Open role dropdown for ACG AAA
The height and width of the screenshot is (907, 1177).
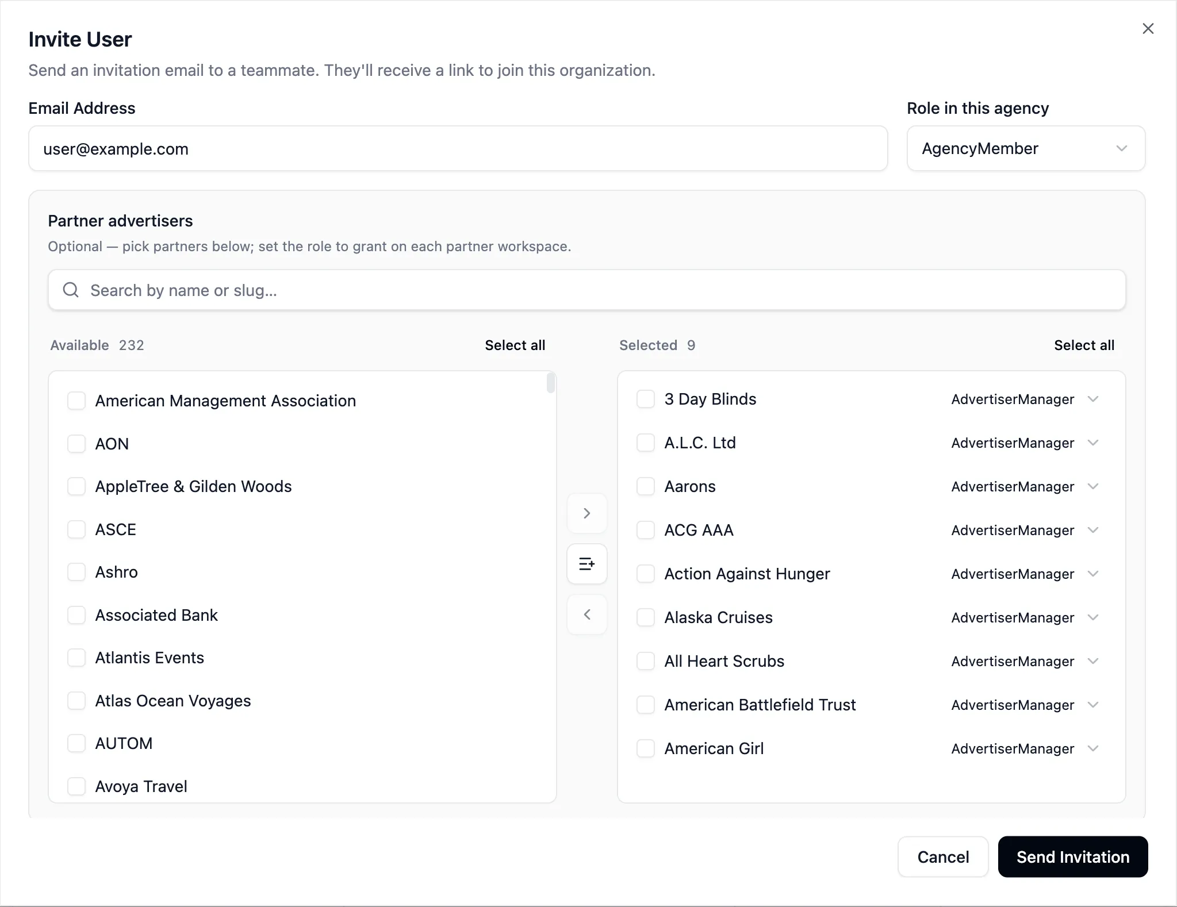point(1025,530)
